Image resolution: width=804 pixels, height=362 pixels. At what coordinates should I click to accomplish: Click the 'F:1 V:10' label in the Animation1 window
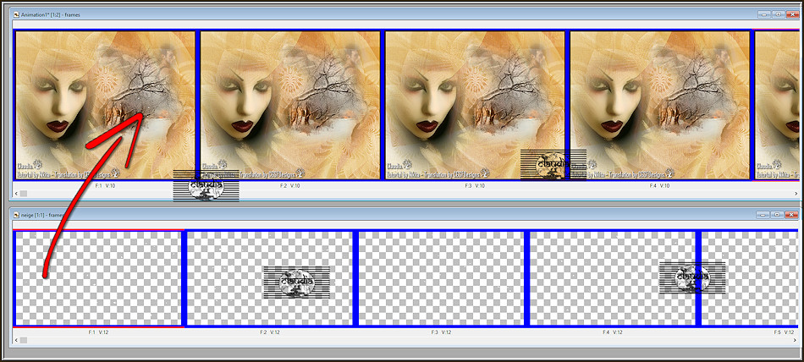(x=105, y=185)
